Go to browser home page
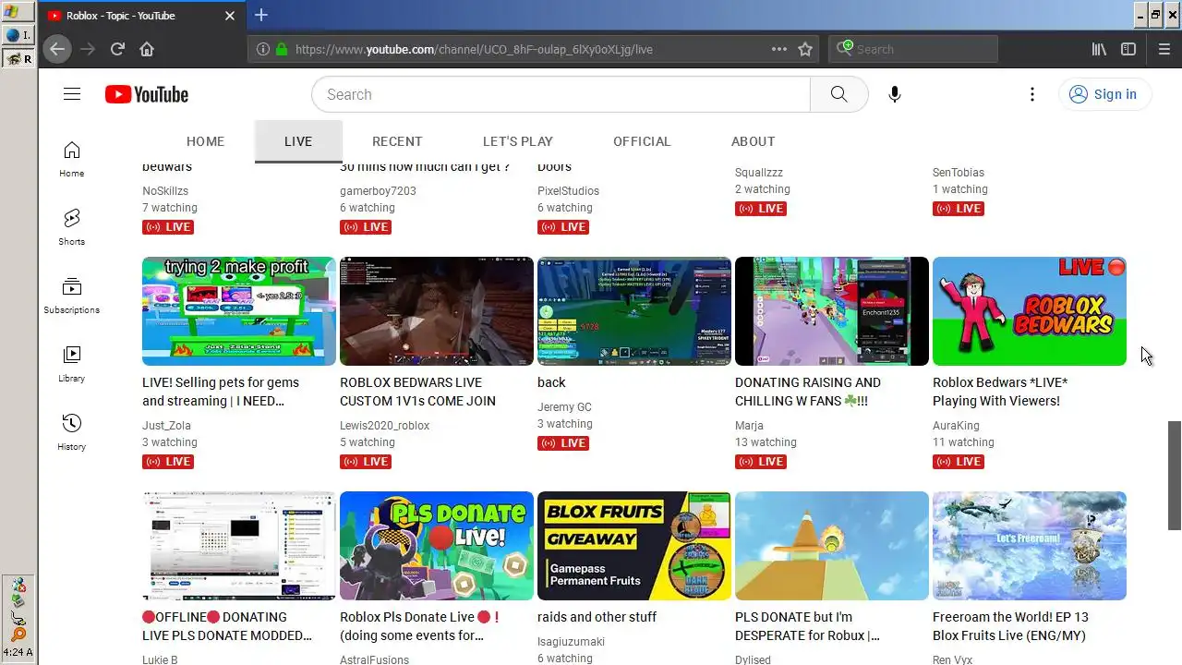The image size is (1182, 665). pos(147,49)
